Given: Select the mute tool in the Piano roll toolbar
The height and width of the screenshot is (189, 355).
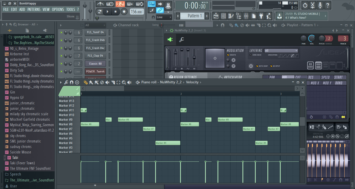Looking at the screenshot, I should [107, 82].
